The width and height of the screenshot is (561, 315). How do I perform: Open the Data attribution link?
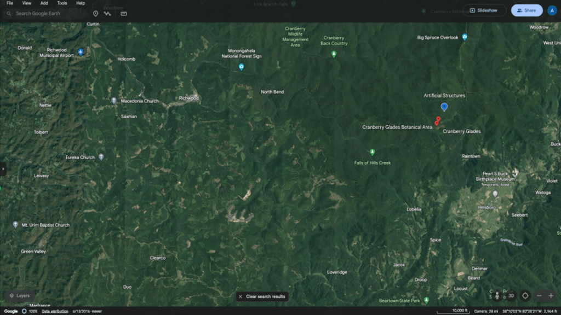55,311
